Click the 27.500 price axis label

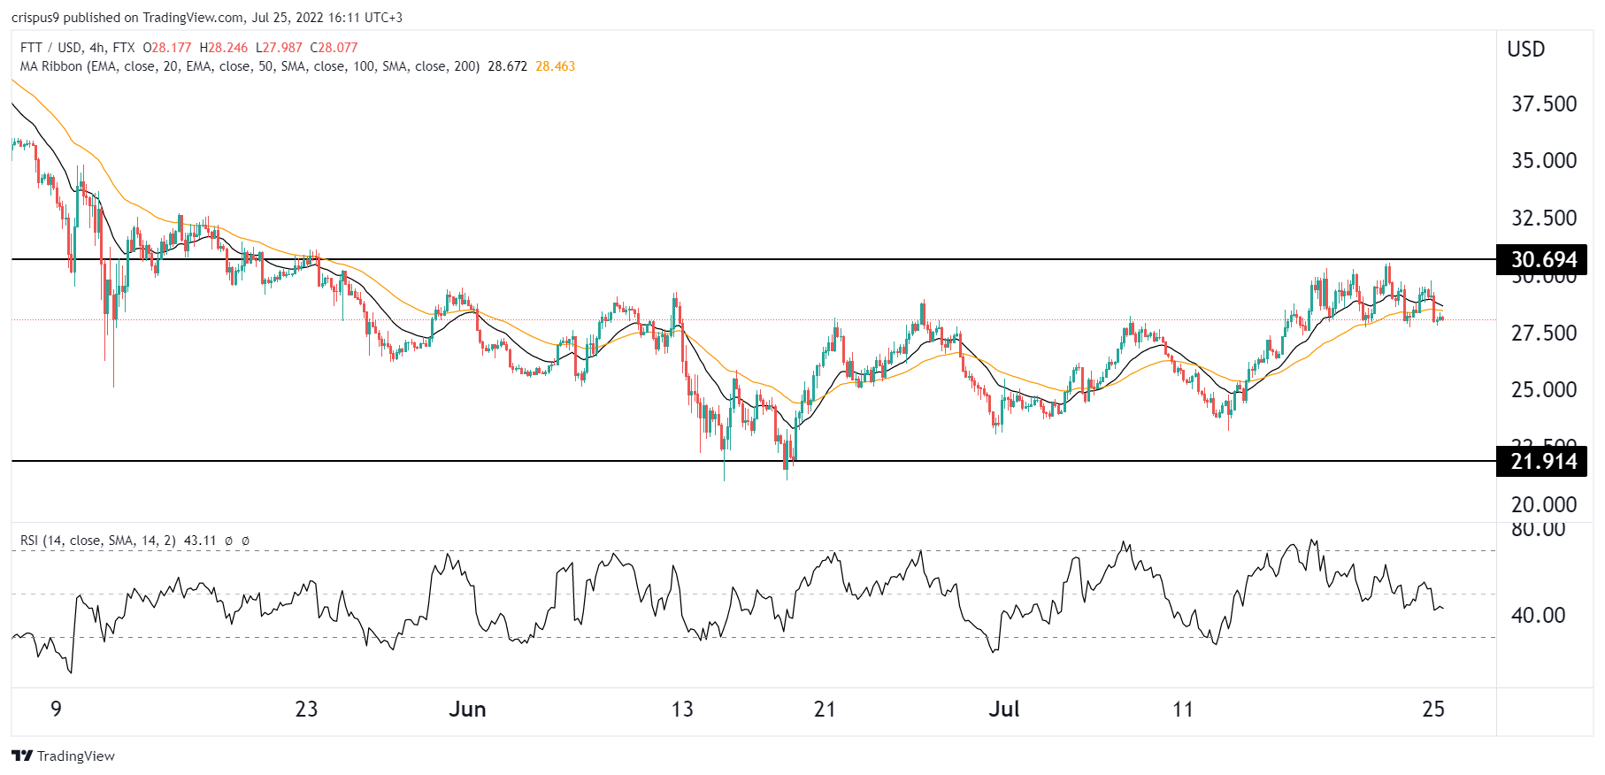click(1544, 334)
